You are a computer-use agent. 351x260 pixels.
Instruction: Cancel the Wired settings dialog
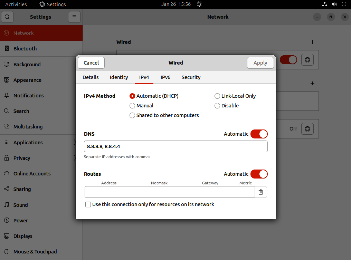click(91, 63)
